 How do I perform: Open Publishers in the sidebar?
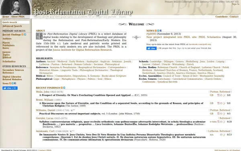pos(8,45)
